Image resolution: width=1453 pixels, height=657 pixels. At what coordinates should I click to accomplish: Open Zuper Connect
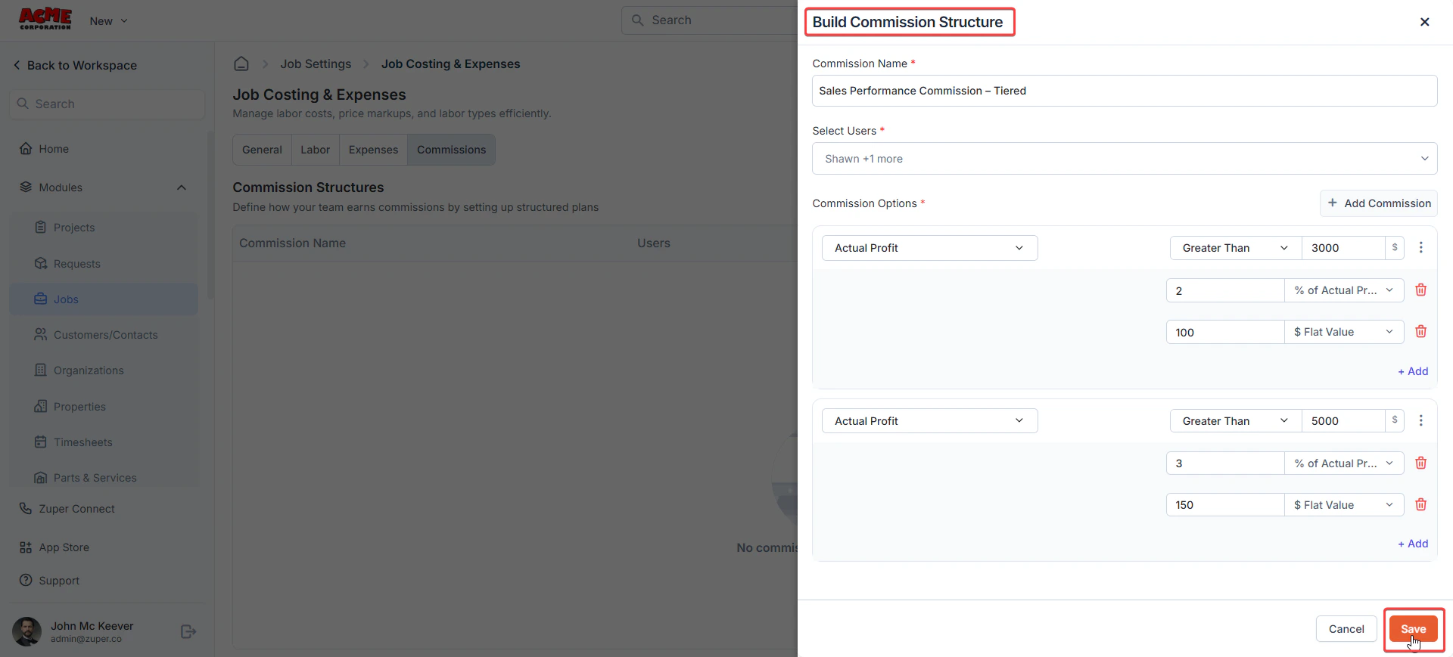click(67, 509)
